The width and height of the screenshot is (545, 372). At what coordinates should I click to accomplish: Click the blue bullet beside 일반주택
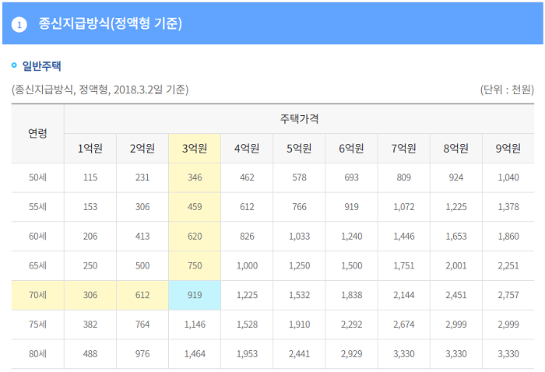point(14,65)
